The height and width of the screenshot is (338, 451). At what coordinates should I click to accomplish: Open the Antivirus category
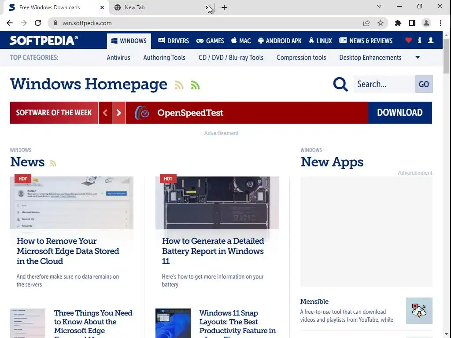pyautogui.click(x=118, y=58)
